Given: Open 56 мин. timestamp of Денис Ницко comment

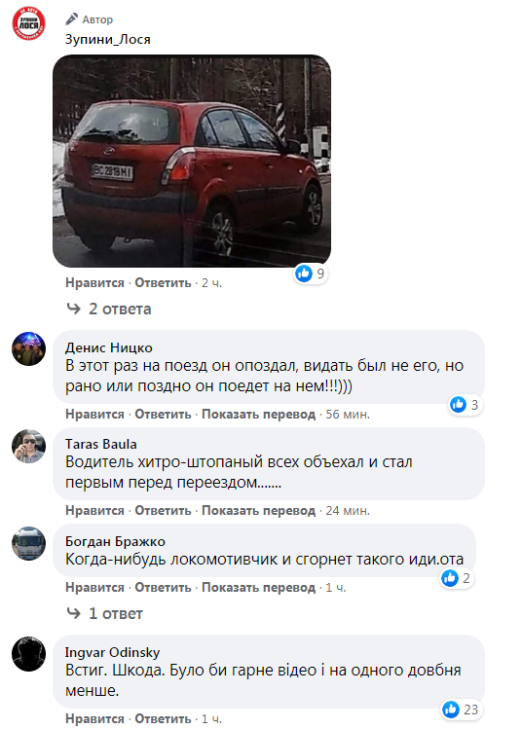Looking at the screenshot, I should point(348,415).
